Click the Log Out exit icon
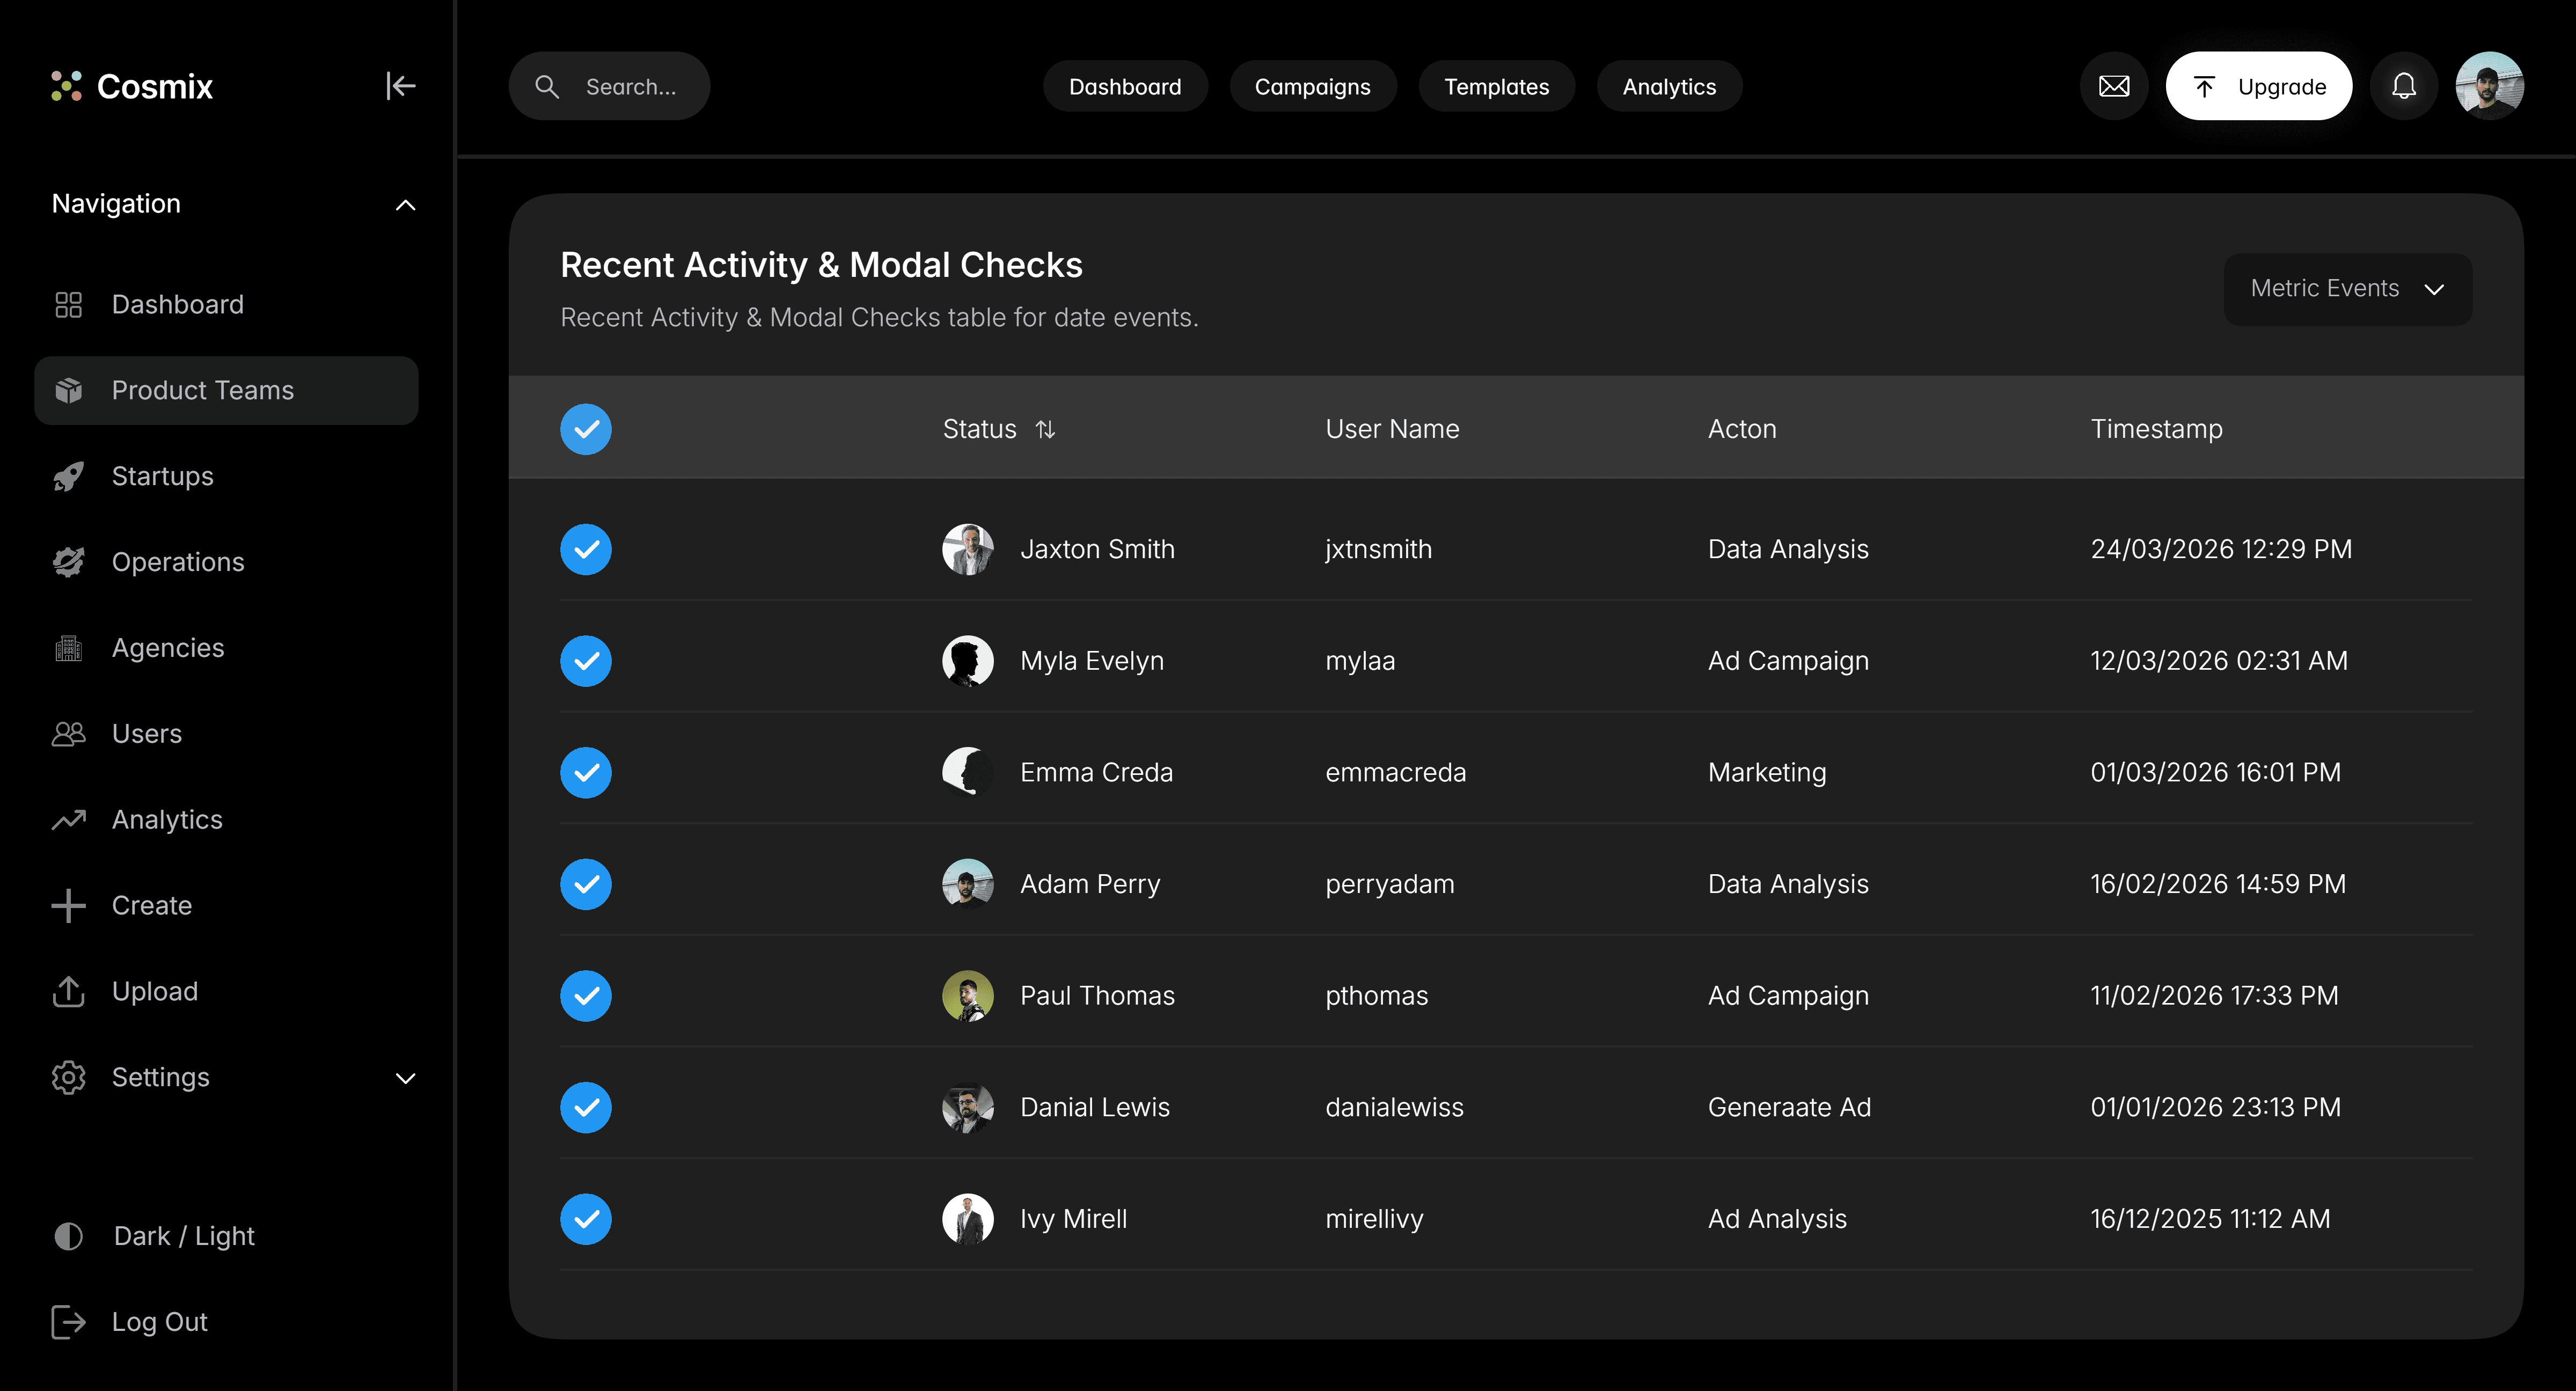2576x1391 pixels. (x=68, y=1322)
